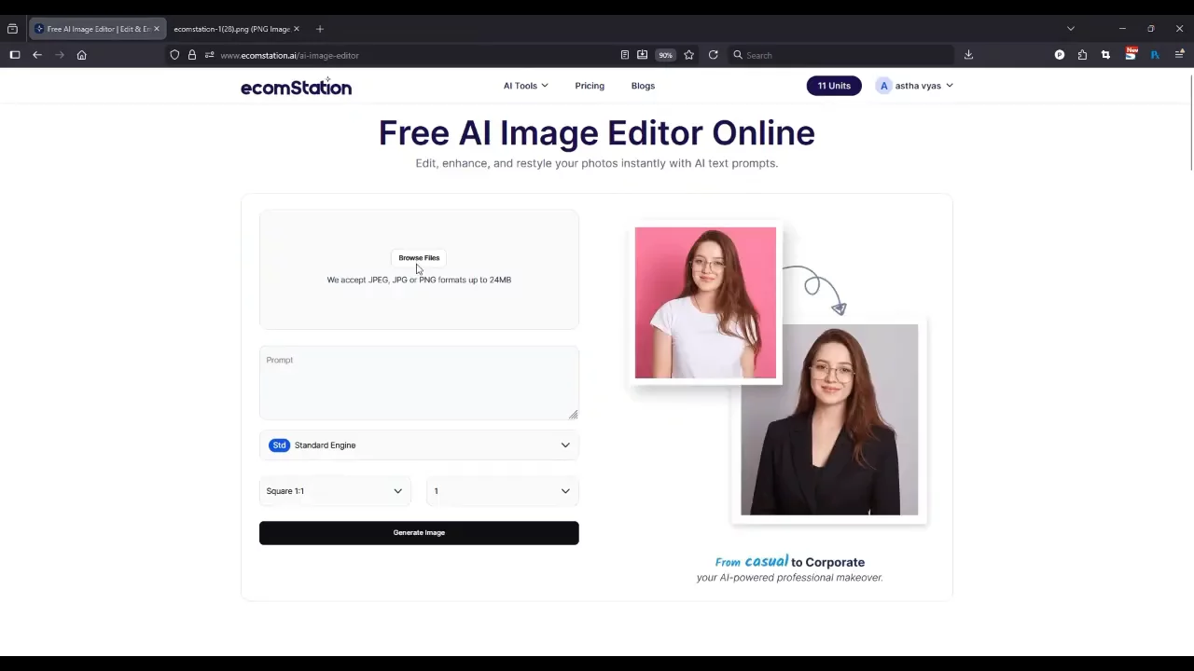Click the address bar URL
The width and height of the screenshot is (1194, 671).
click(289, 55)
